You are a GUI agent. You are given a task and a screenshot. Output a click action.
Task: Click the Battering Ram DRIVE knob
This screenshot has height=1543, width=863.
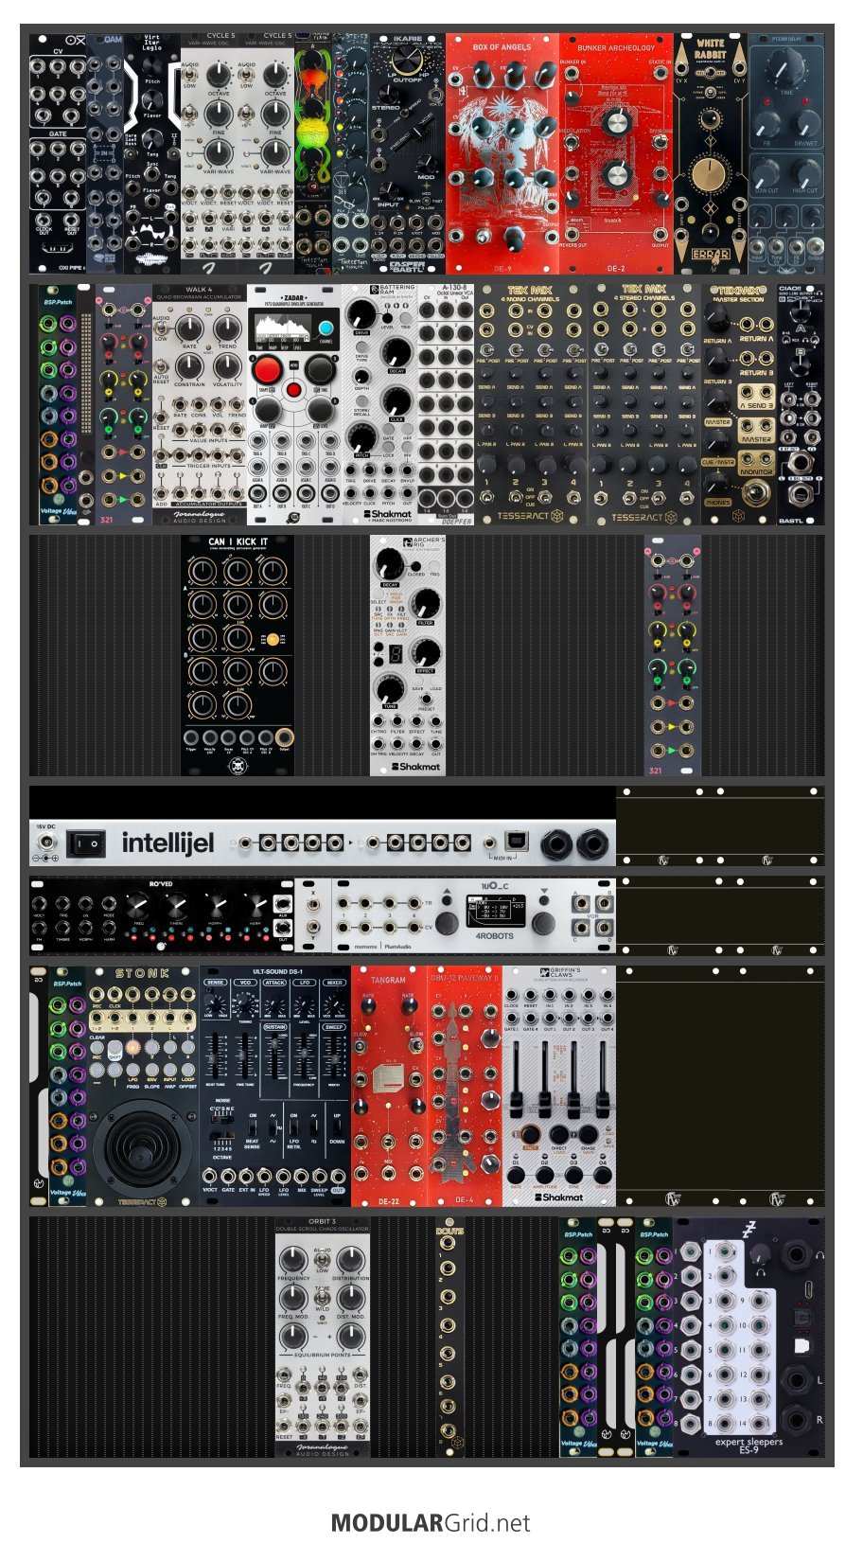point(362,316)
